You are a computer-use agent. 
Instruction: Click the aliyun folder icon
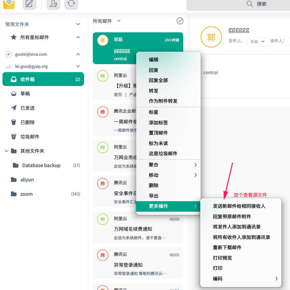point(14,180)
